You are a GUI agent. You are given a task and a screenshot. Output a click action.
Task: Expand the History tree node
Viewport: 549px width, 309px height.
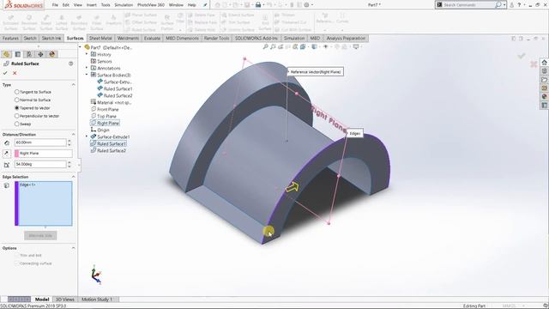click(87, 54)
